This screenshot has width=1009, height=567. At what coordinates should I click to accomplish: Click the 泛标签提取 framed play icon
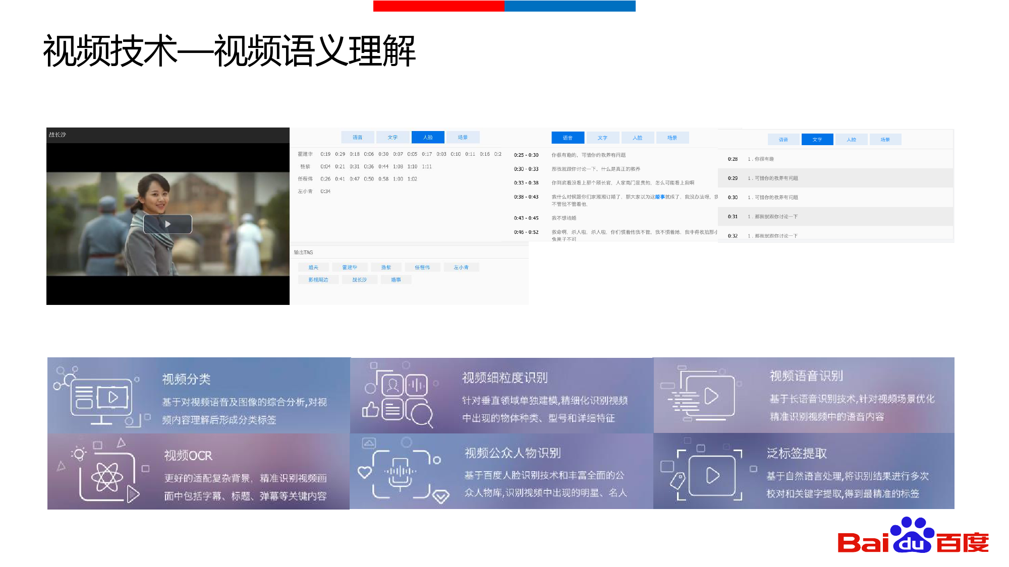[712, 475]
